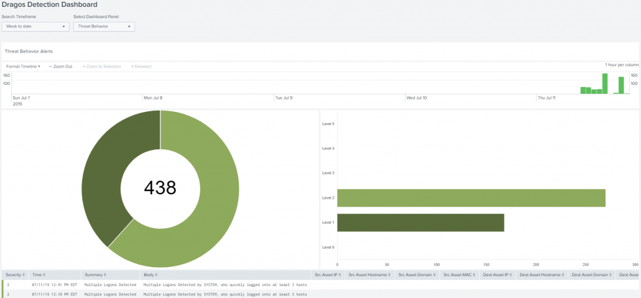Sort table by Severity column
This screenshot has width=641, height=298.
click(x=15, y=275)
